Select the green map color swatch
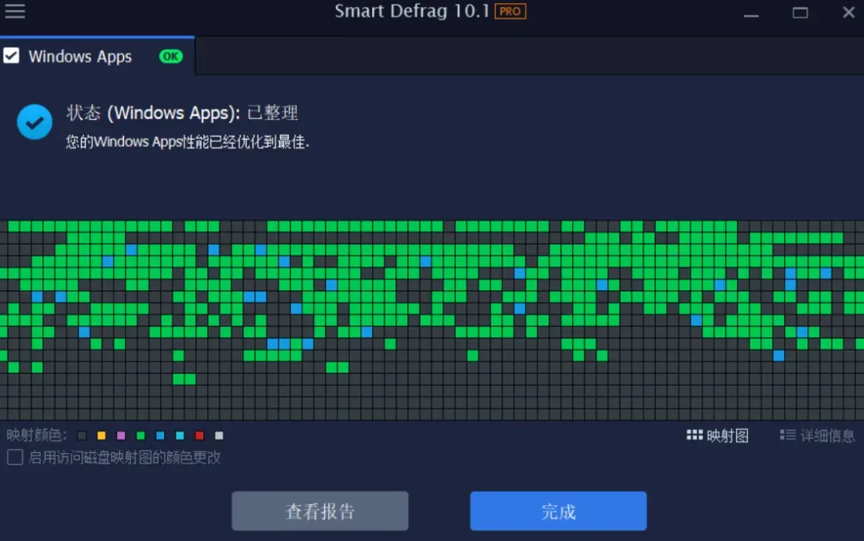864x541 pixels. pos(141,436)
